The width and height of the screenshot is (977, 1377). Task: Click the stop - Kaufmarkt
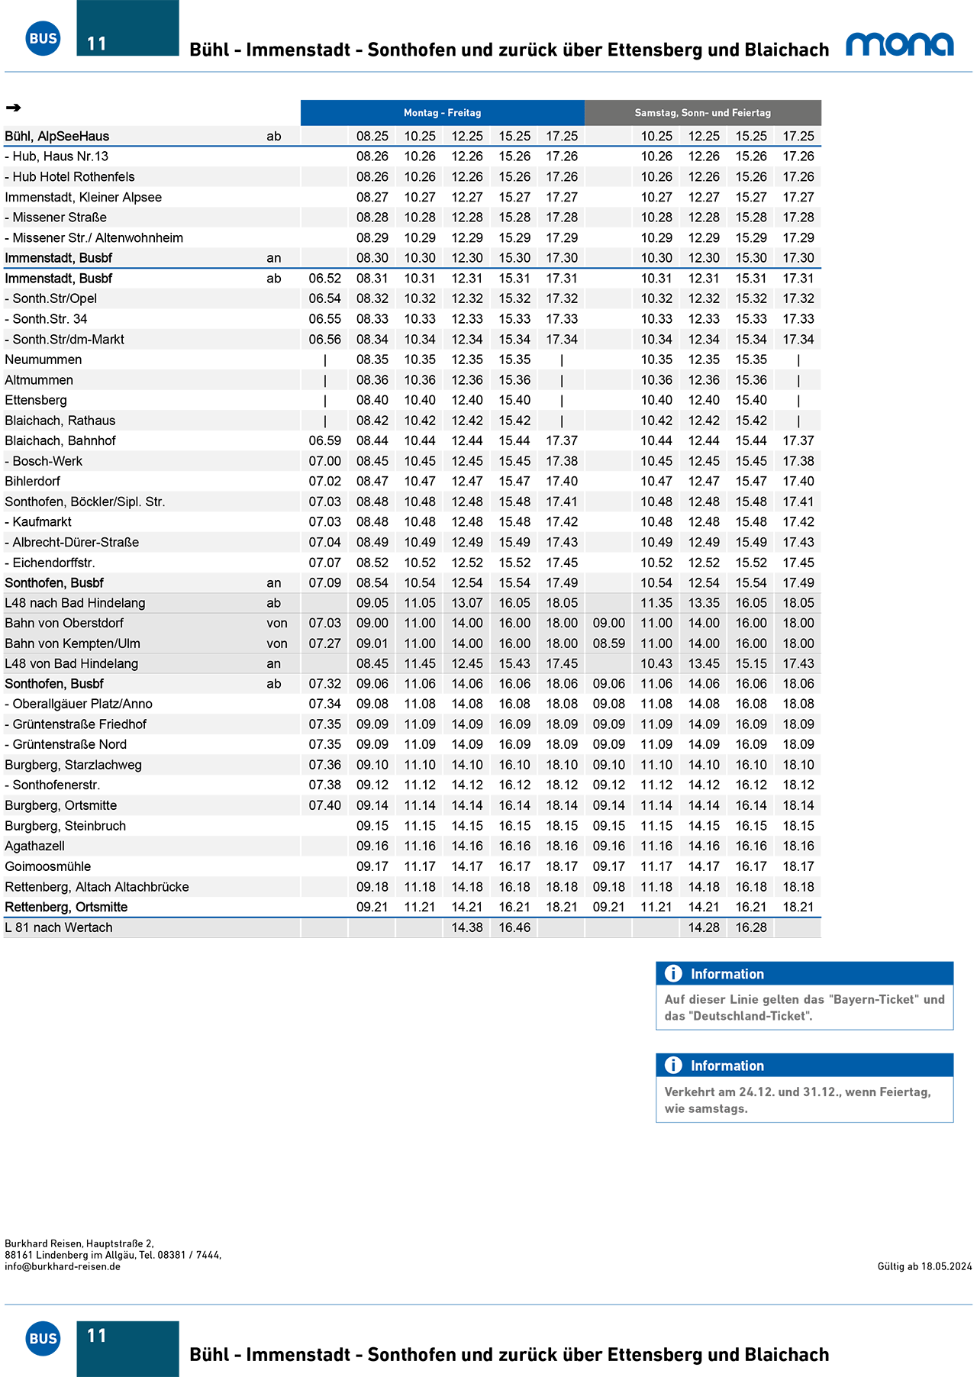coord(38,521)
